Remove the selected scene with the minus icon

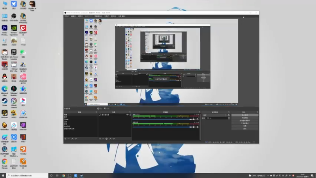pyautogui.click(x=69, y=139)
